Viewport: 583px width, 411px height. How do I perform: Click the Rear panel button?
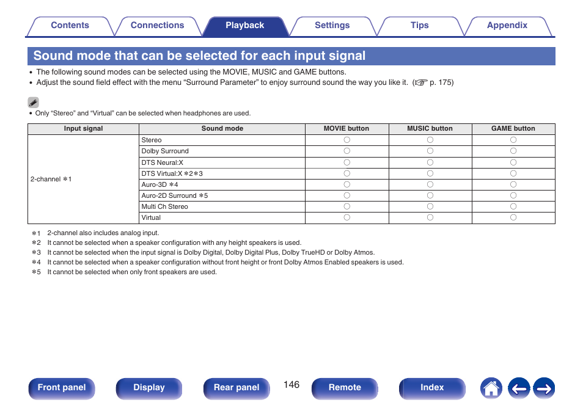coord(237,388)
